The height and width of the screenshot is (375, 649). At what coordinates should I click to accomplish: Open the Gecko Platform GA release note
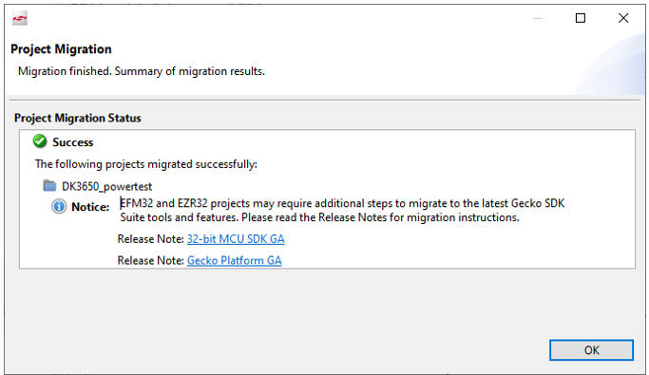pyautogui.click(x=235, y=260)
